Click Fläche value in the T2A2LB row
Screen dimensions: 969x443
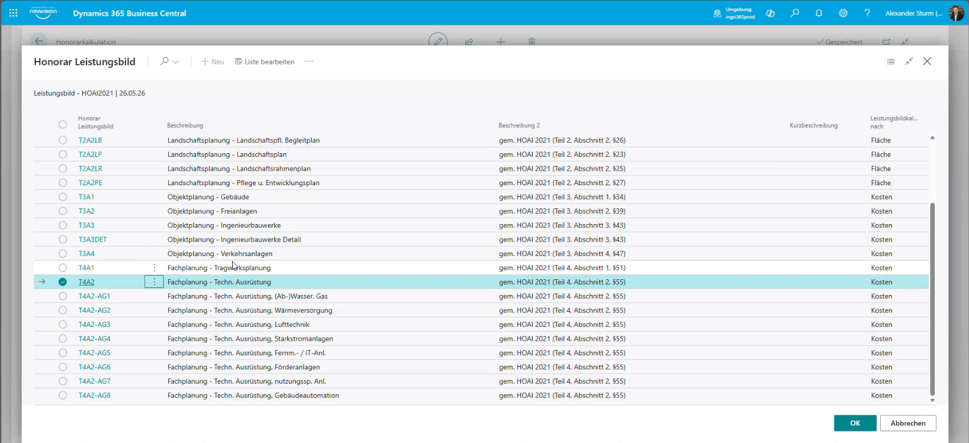click(881, 140)
